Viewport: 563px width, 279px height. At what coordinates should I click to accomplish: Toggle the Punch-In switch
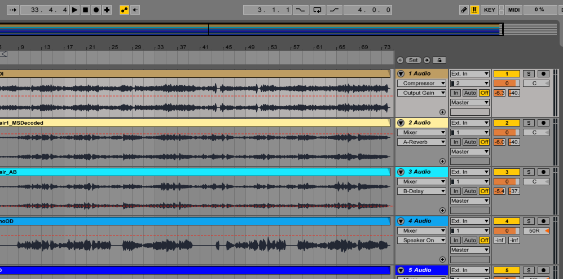pyautogui.click(x=300, y=10)
